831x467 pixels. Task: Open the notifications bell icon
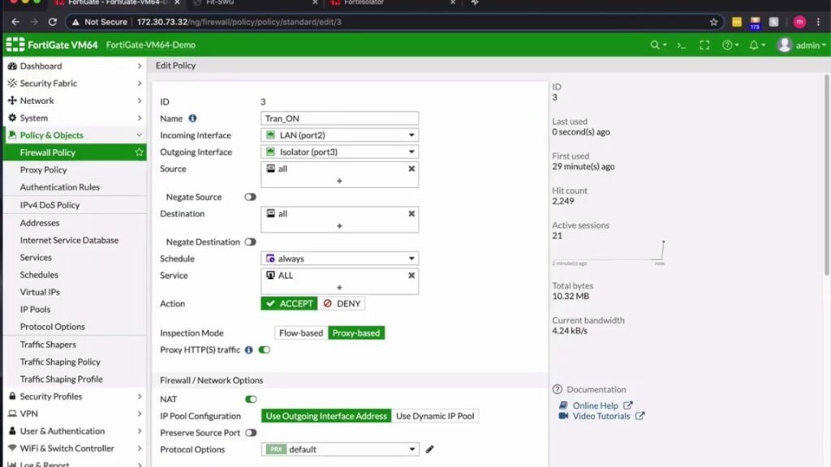pyautogui.click(x=753, y=45)
